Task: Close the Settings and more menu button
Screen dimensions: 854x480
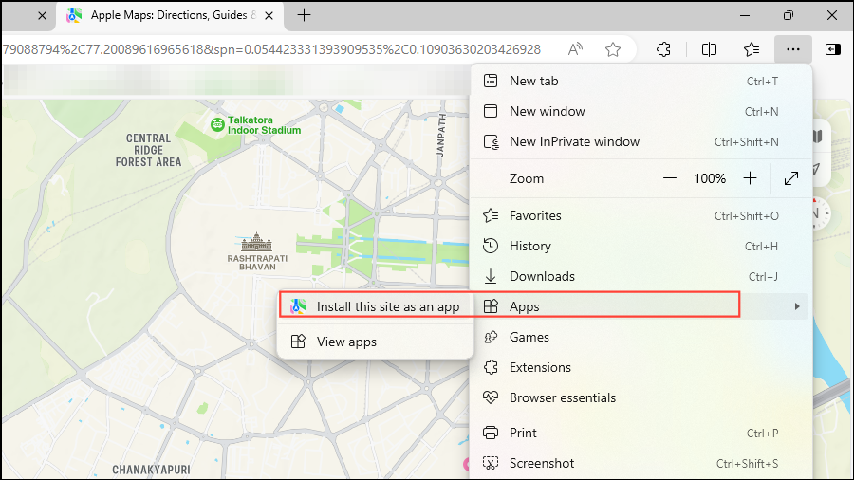Action: click(793, 49)
